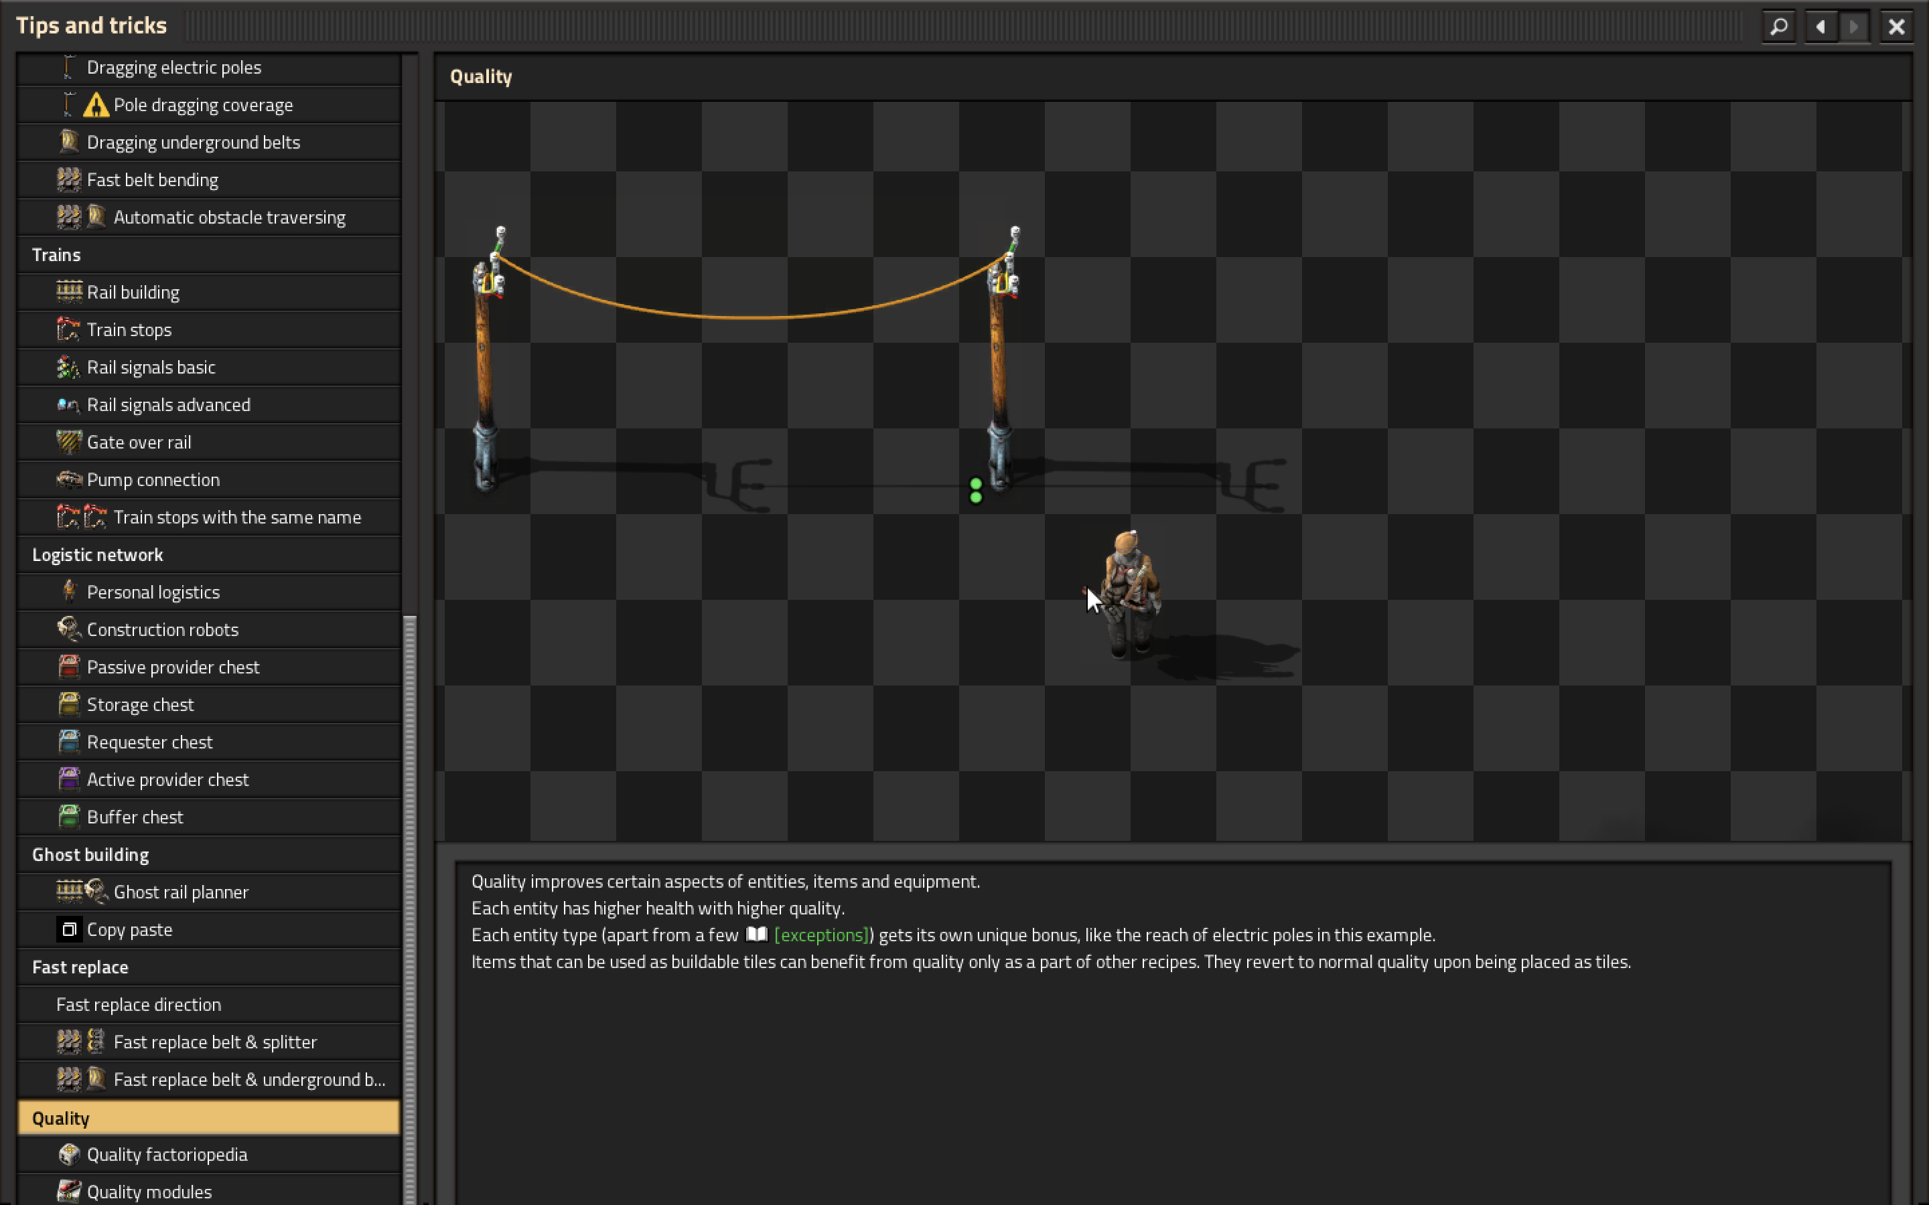Open the Ghost rail planner tip

point(209,892)
